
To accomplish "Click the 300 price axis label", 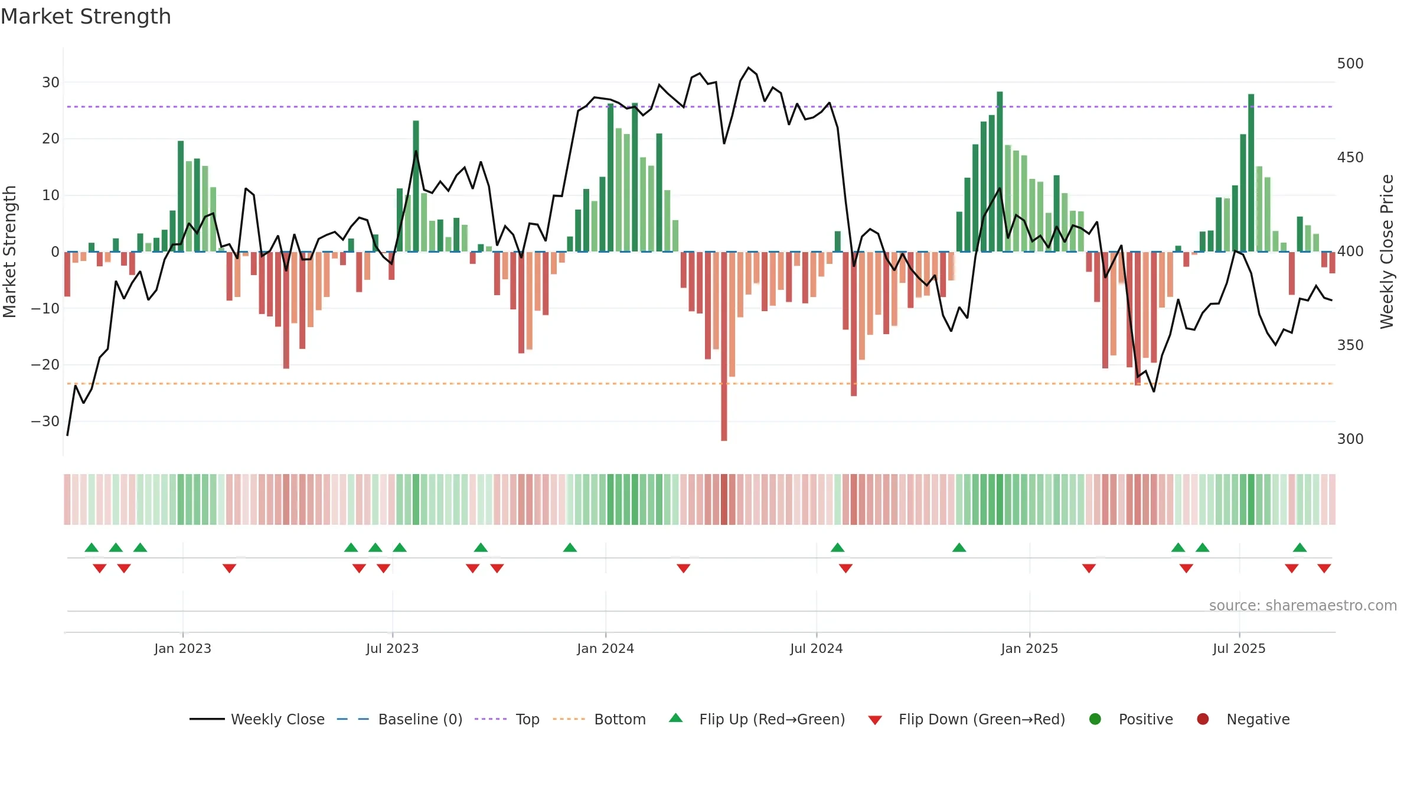I will 1350,439.
